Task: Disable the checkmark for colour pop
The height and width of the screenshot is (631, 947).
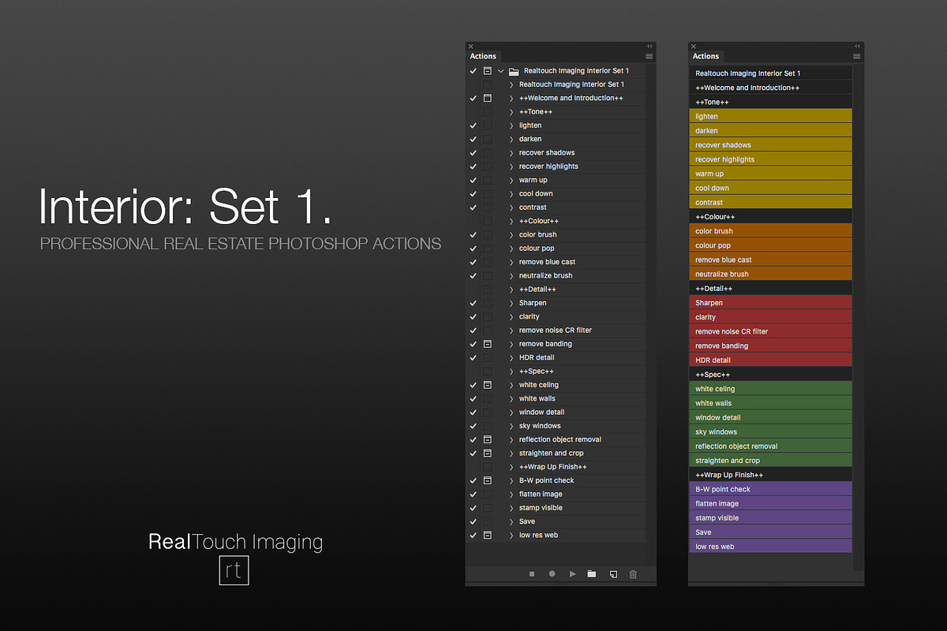Action: click(473, 248)
